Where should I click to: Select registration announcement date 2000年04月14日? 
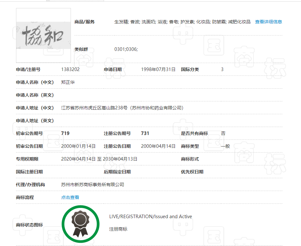[158, 146]
